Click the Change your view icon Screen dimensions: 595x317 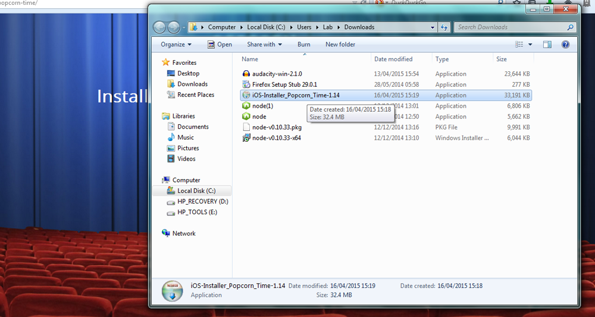tap(519, 45)
